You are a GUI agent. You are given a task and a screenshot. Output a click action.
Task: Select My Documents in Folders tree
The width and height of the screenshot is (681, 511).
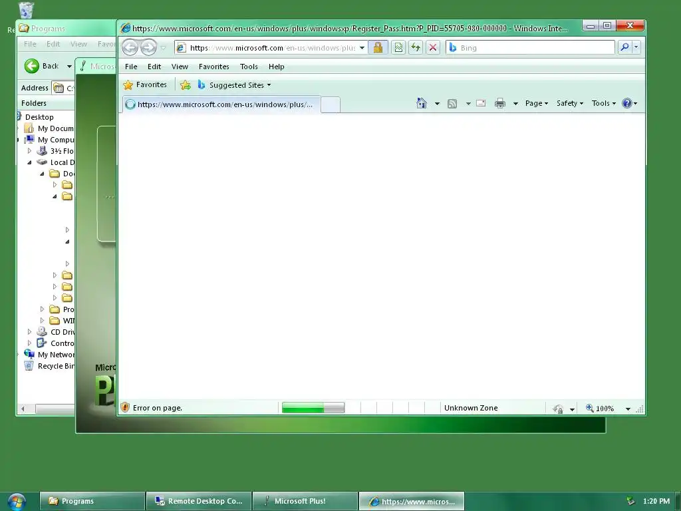tap(56, 128)
